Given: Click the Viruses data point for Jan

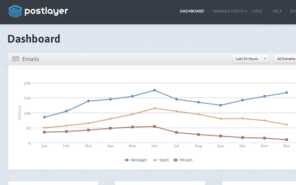Looking at the screenshot, I should click(x=44, y=132).
